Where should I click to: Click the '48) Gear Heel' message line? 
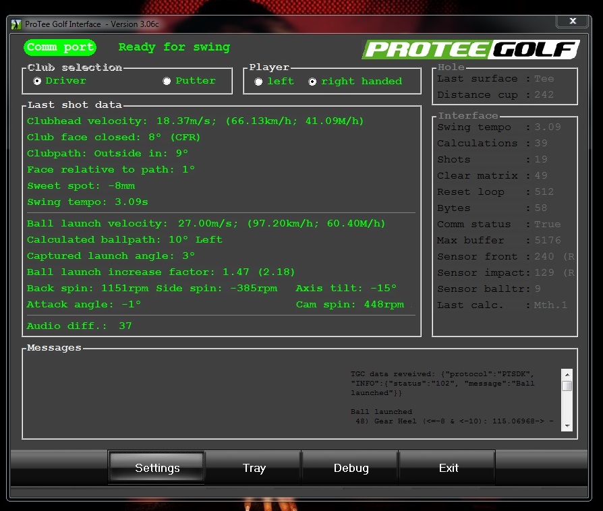pos(454,421)
